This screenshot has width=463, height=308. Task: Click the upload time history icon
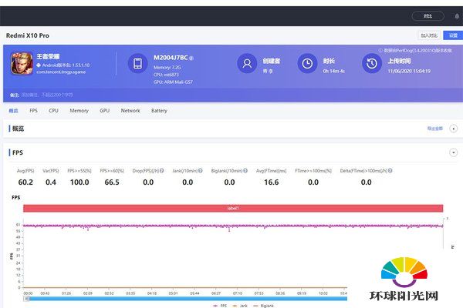(372, 63)
